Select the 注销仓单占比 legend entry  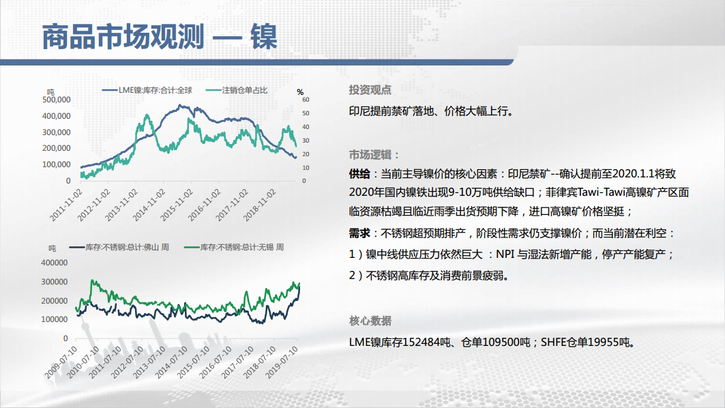click(249, 90)
